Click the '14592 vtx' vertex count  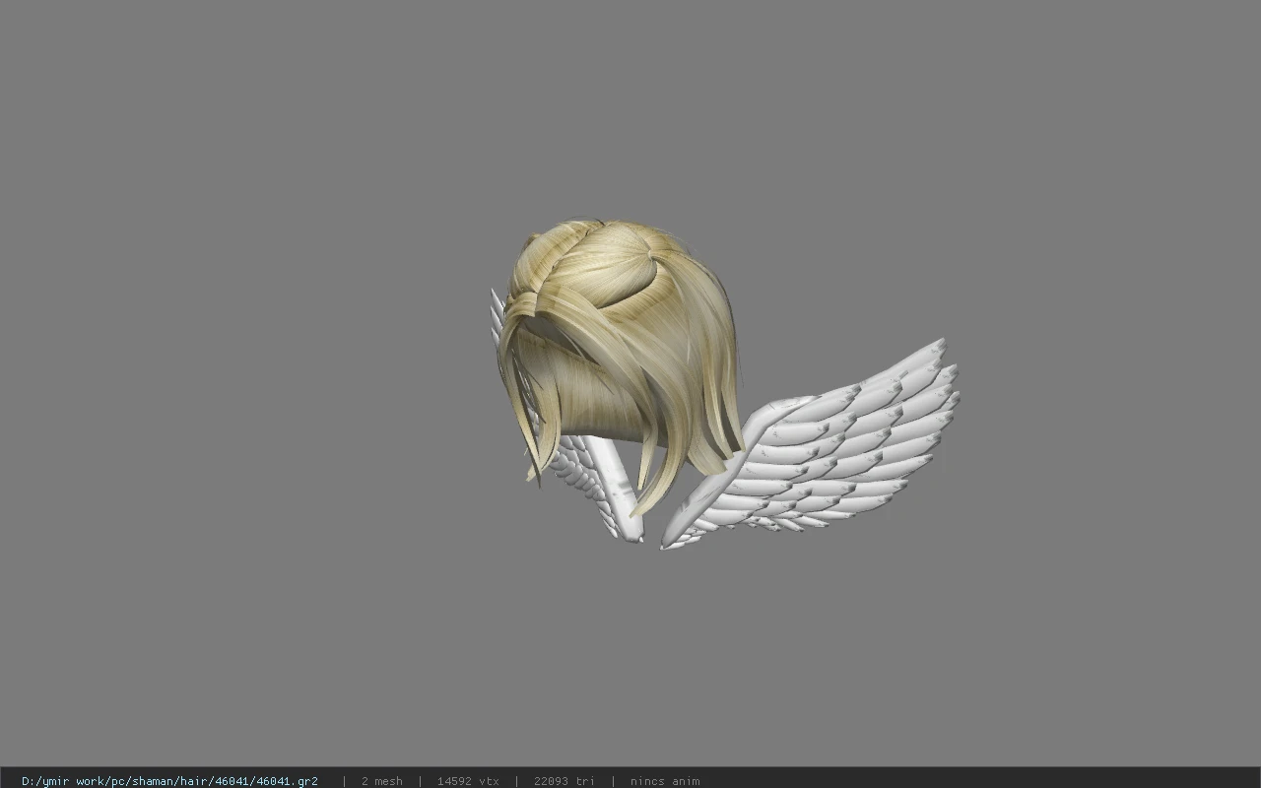pyautogui.click(x=468, y=781)
